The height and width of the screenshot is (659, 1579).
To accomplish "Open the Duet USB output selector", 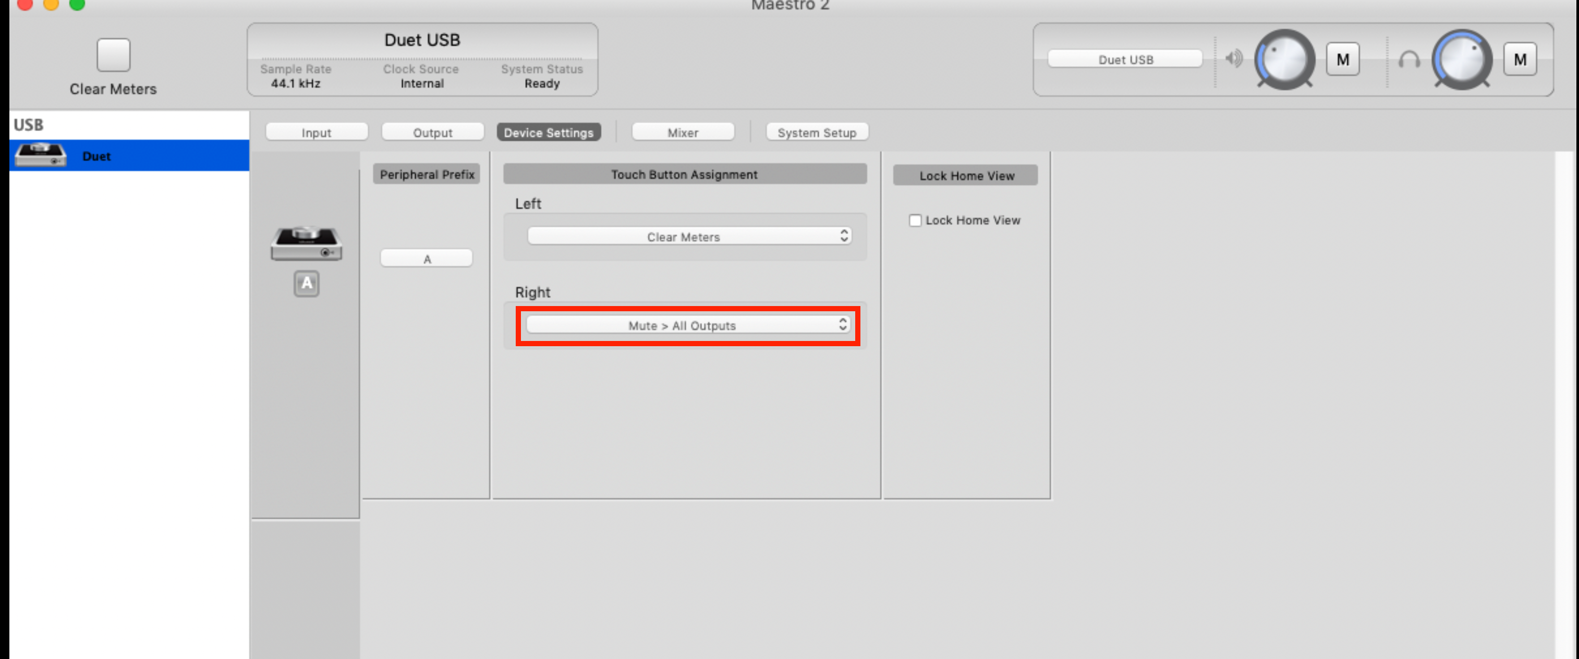I will 1125,59.
